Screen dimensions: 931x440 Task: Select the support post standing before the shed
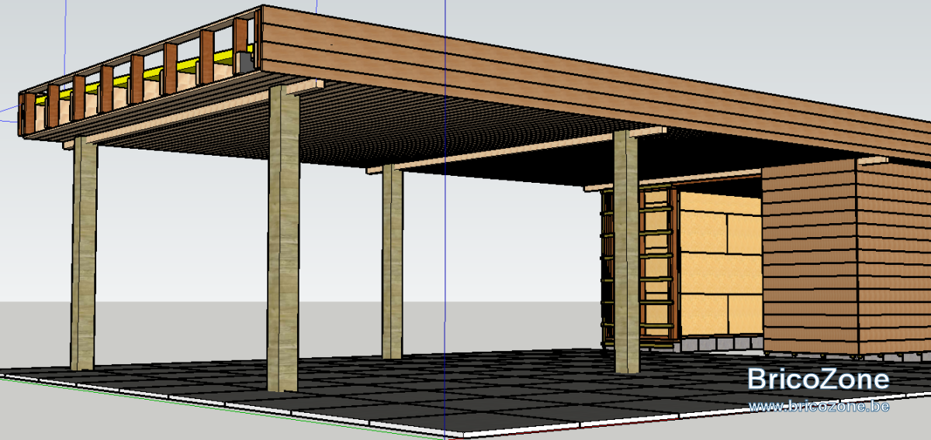click(626, 253)
